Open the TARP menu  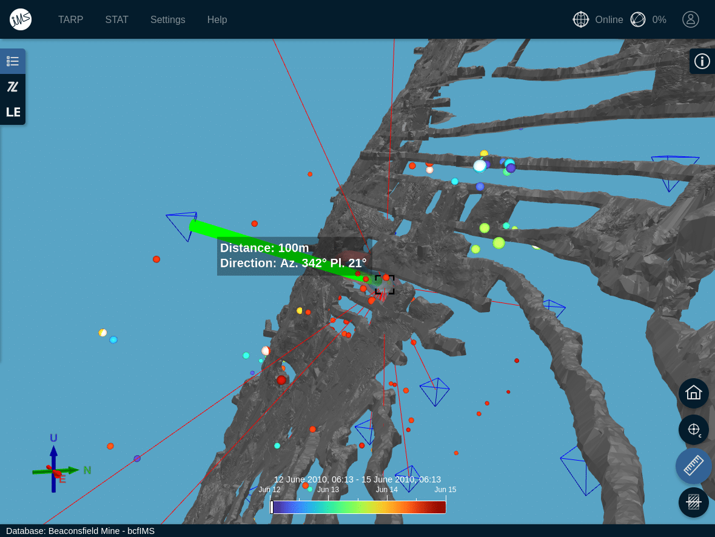(70, 19)
